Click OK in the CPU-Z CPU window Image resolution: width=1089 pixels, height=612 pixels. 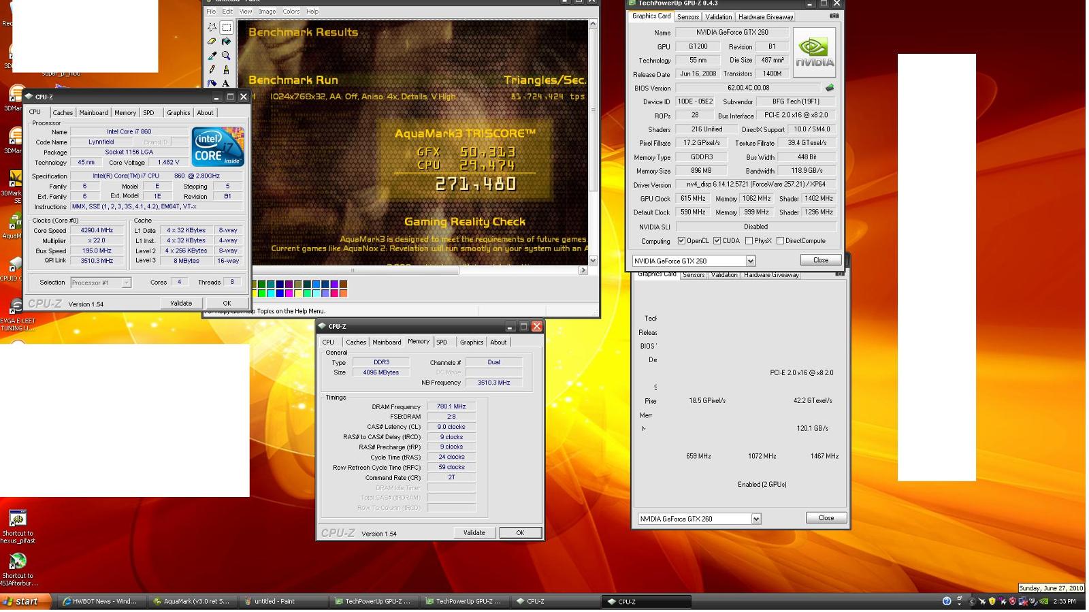227,304
